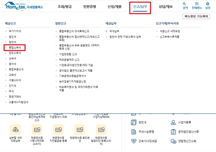Select 양도소득세 under 세금신고
This screenshot has height=152, width=216.
tap(15, 53)
